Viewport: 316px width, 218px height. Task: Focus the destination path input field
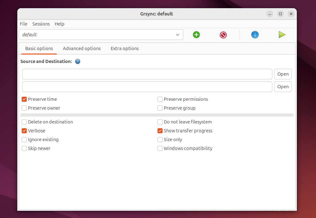(147, 87)
